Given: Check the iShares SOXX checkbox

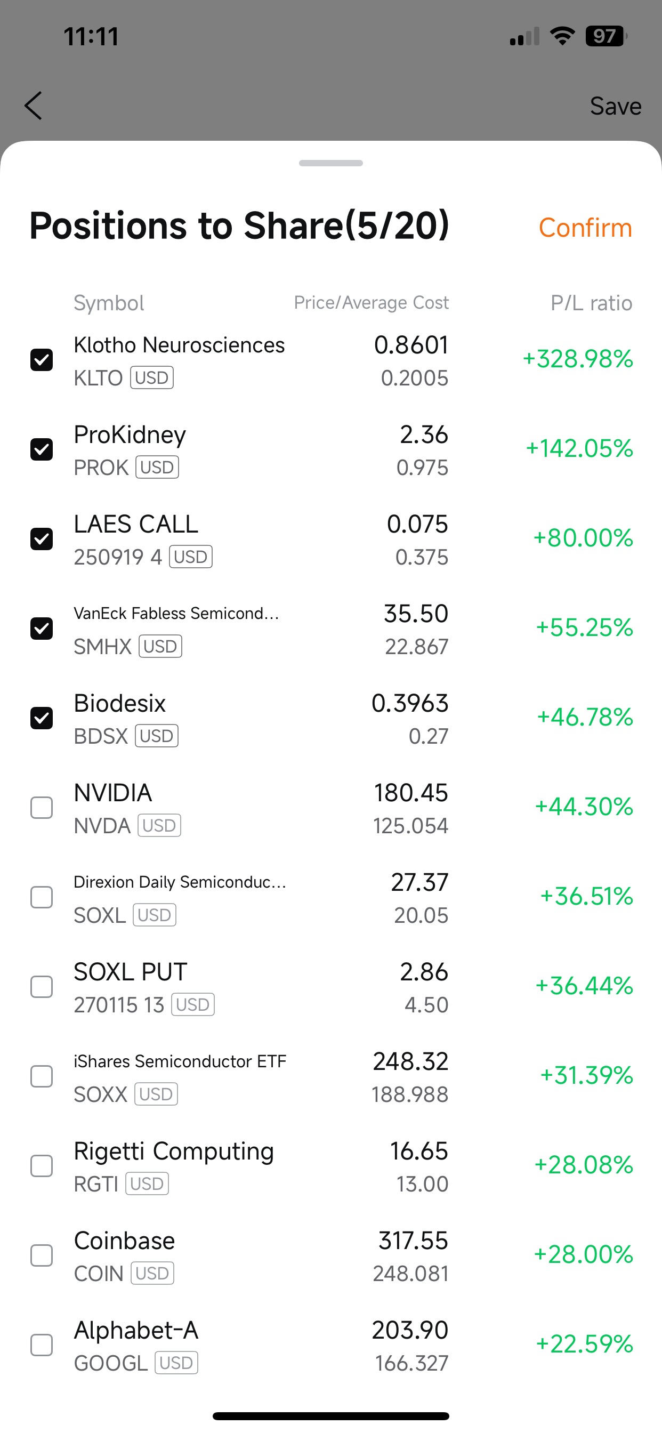Looking at the screenshot, I should (x=42, y=1076).
